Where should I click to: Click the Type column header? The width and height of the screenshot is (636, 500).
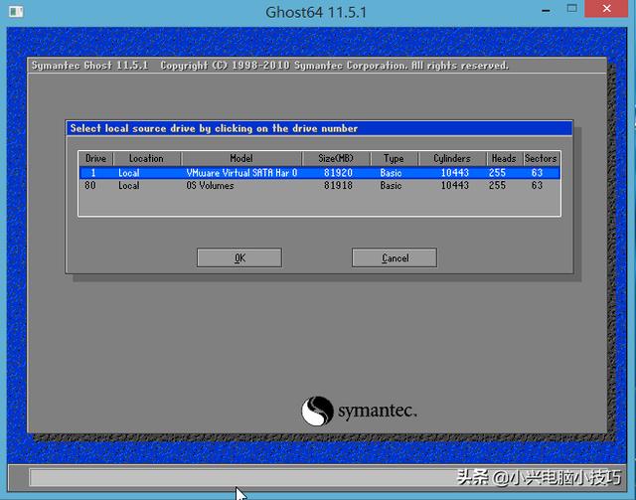[x=394, y=158]
